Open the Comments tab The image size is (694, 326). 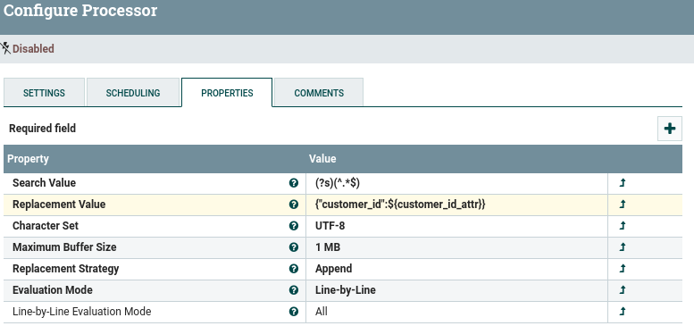(x=319, y=93)
